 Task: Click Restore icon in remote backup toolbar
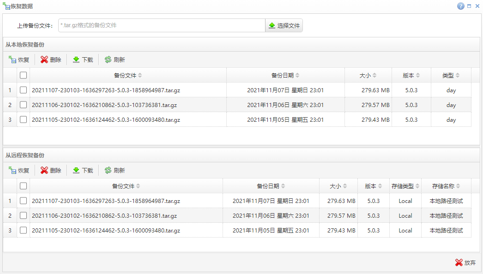12,170
